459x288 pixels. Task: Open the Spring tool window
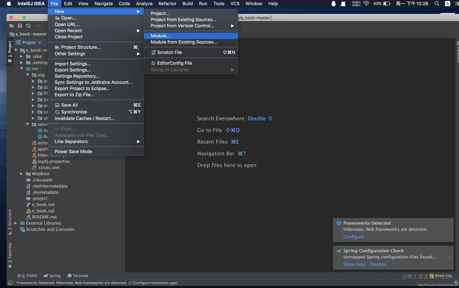coord(52,276)
